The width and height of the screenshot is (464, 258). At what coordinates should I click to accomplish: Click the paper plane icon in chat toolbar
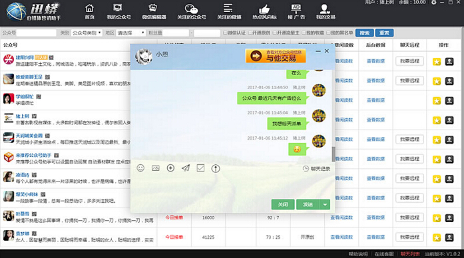(186, 168)
